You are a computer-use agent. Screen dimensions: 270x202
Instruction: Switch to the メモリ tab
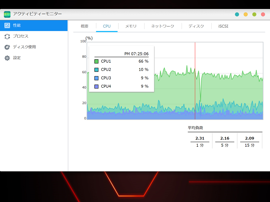pyautogui.click(x=131, y=26)
